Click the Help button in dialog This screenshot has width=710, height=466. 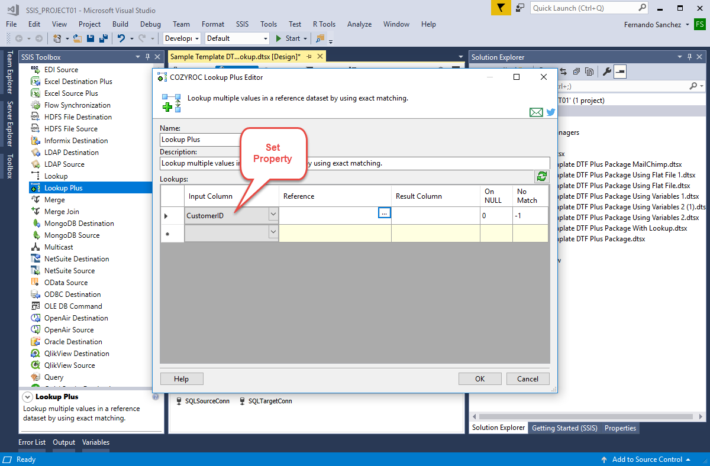pyautogui.click(x=182, y=379)
